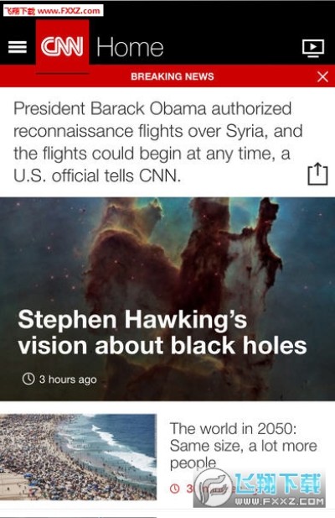Click the FXXZ watermark logo at bottom
335x518 pixels.
coord(259,489)
